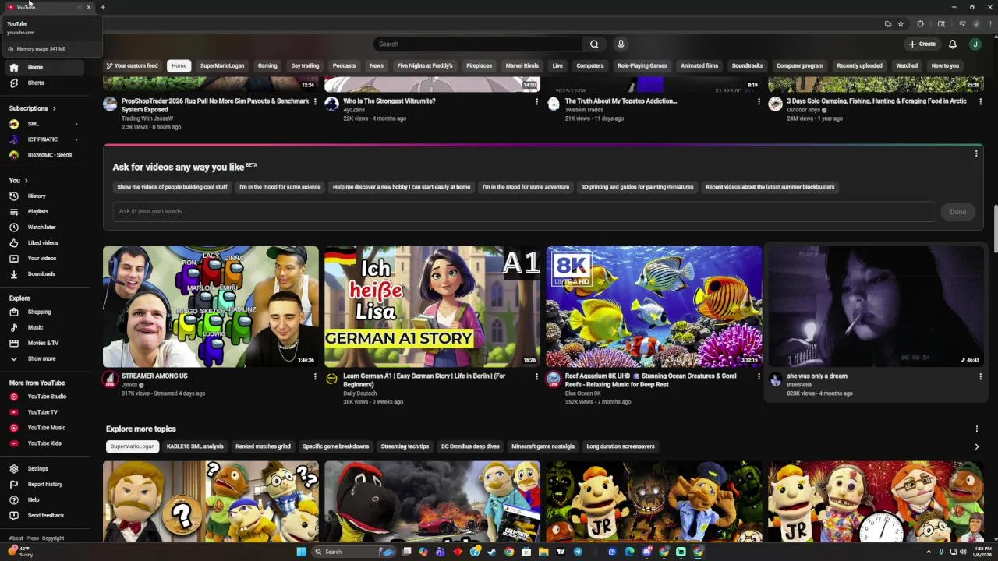Open ICT FINATIC subscription
Screen dimensions: 998x561
(x=43, y=139)
